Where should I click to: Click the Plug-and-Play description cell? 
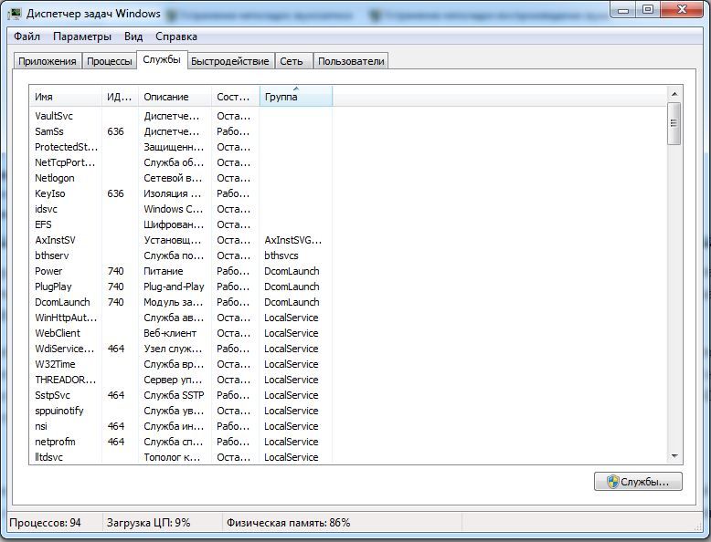174,287
